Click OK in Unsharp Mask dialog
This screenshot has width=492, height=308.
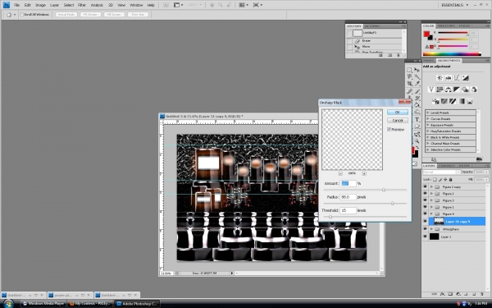point(397,113)
